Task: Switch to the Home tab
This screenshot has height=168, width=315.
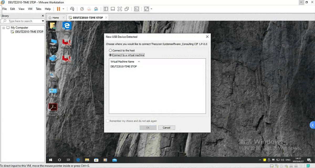Action: [x=54, y=18]
